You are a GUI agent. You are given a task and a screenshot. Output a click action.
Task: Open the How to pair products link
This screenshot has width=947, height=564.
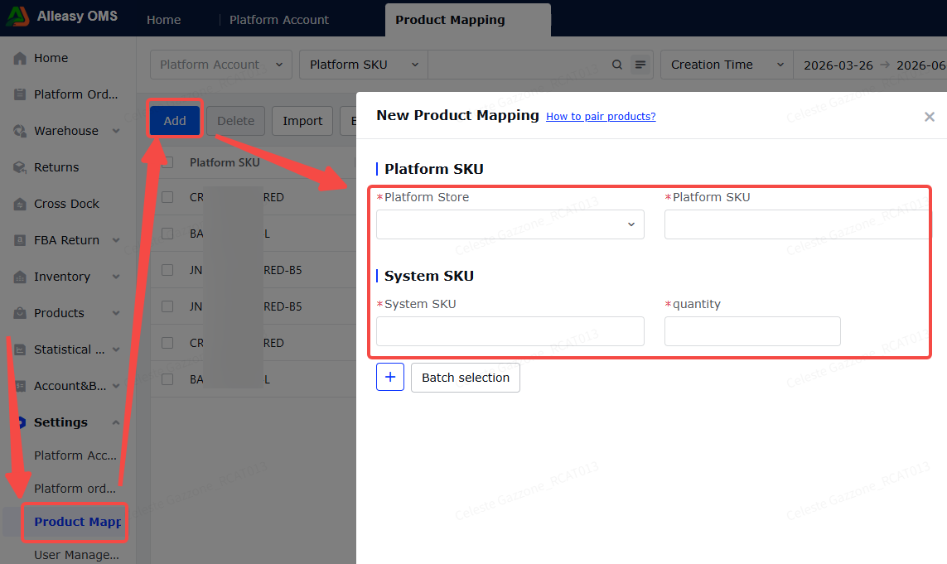601,117
